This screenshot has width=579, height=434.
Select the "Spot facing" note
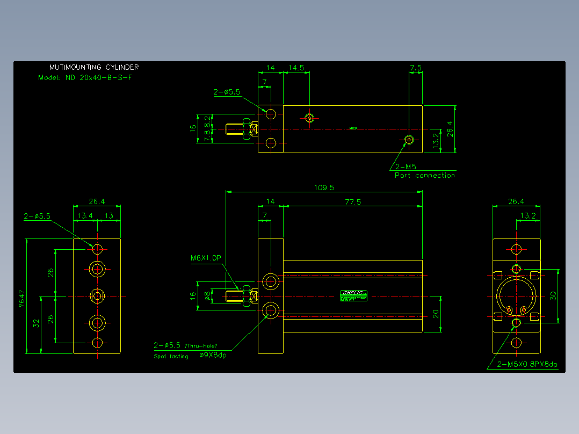pyautogui.click(x=171, y=356)
